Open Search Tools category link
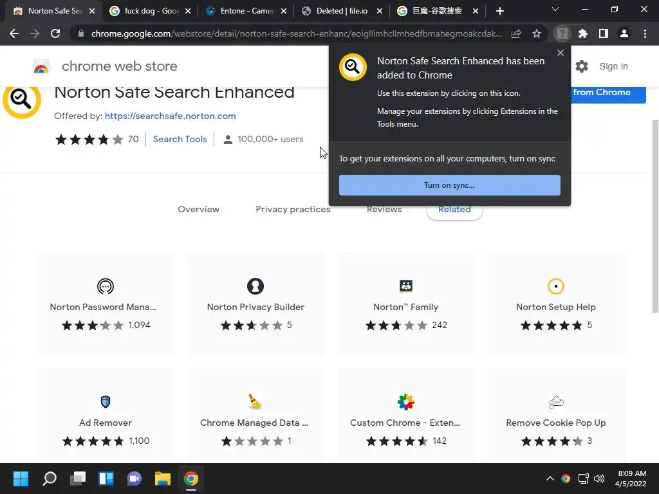The width and height of the screenshot is (659, 494). pyautogui.click(x=180, y=139)
